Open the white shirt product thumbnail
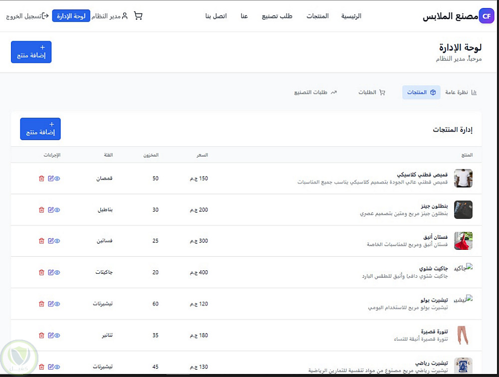This screenshot has height=377, width=499. click(x=463, y=178)
